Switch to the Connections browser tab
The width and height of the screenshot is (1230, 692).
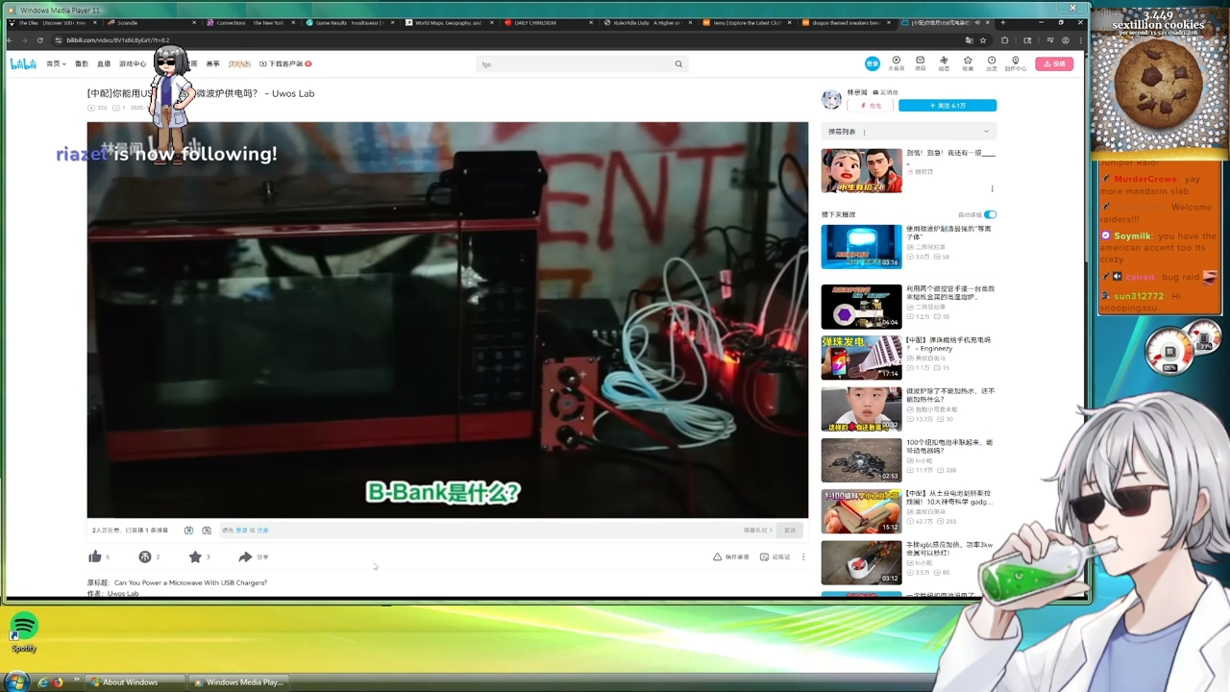[x=252, y=22]
